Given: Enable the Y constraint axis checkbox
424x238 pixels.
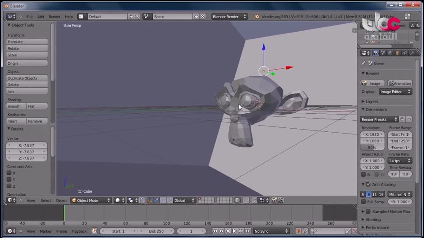Looking at the screenshot, I should 9,179.
